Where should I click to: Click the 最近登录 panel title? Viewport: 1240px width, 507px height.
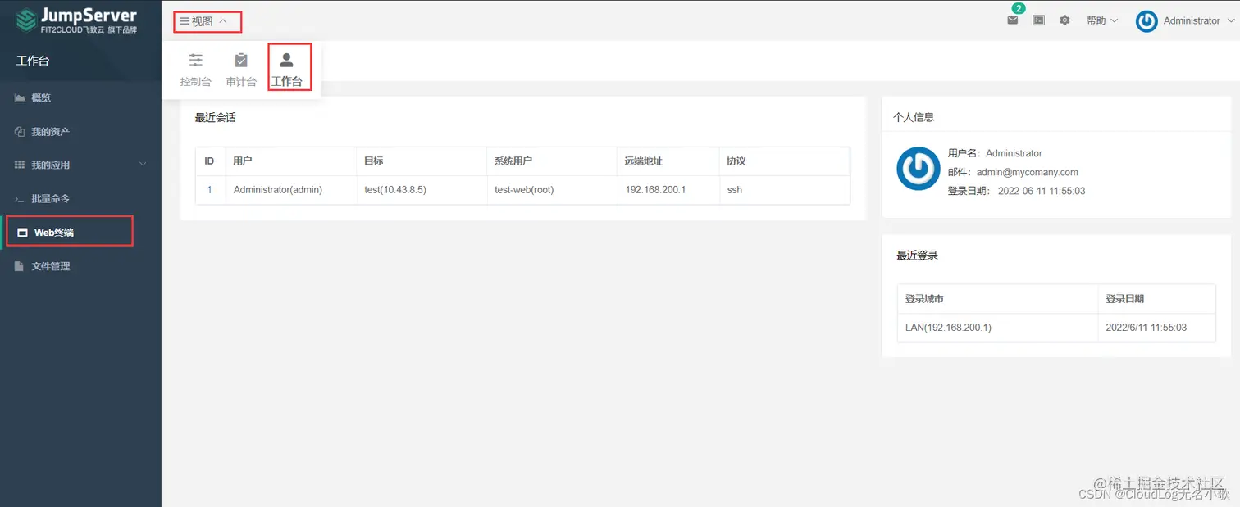918,256
